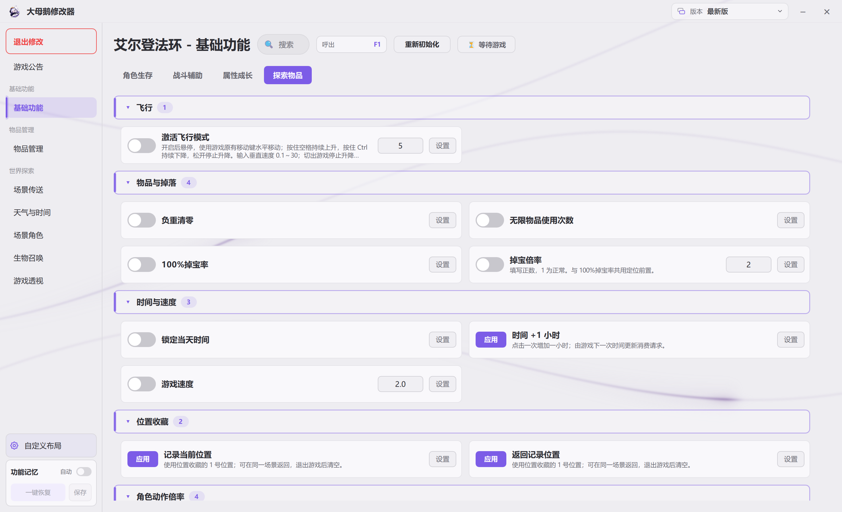Click the 退出修改 button
Screen dimensions: 842x512
[x=51, y=41]
